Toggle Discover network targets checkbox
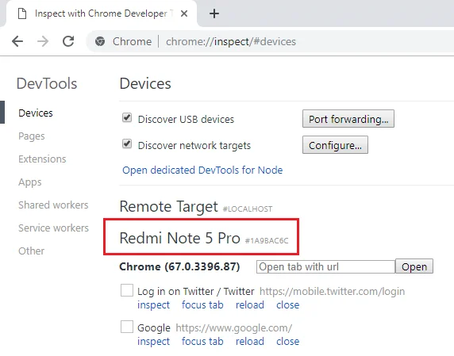This screenshot has width=454, height=356. pyautogui.click(x=127, y=144)
